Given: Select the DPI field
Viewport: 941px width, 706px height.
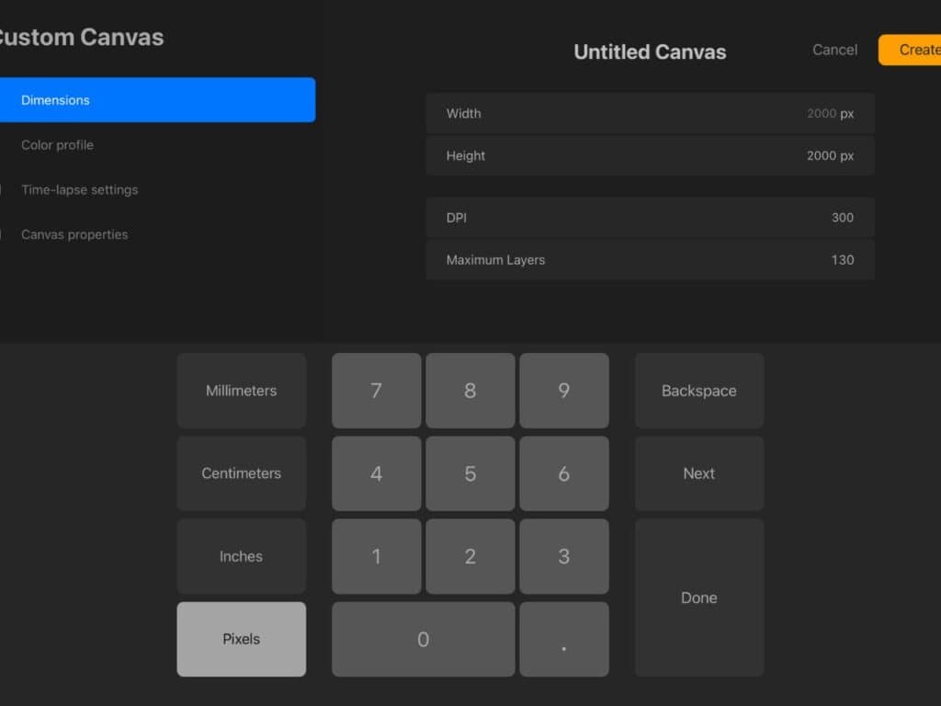Looking at the screenshot, I should (650, 218).
